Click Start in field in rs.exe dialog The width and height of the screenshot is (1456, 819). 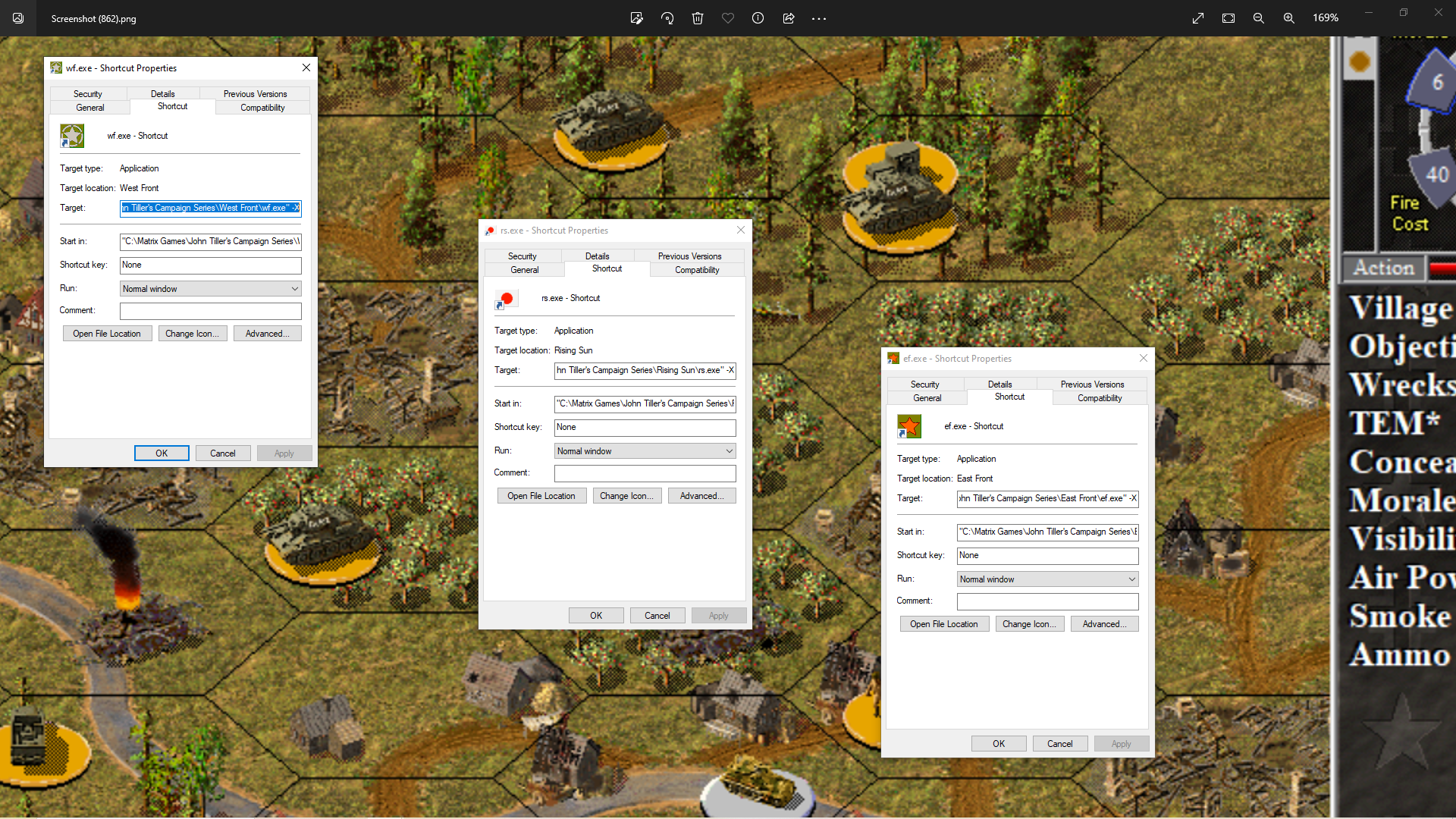pyautogui.click(x=645, y=404)
